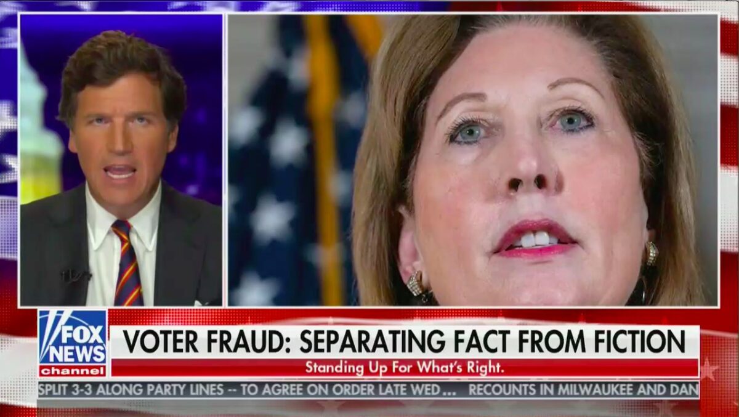This screenshot has height=417, width=739.
Task: Click the red 'channel' strip under the logo
Action: click(x=73, y=371)
